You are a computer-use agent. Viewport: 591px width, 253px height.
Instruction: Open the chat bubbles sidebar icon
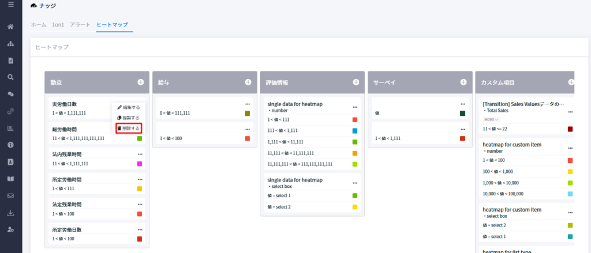tap(10, 94)
